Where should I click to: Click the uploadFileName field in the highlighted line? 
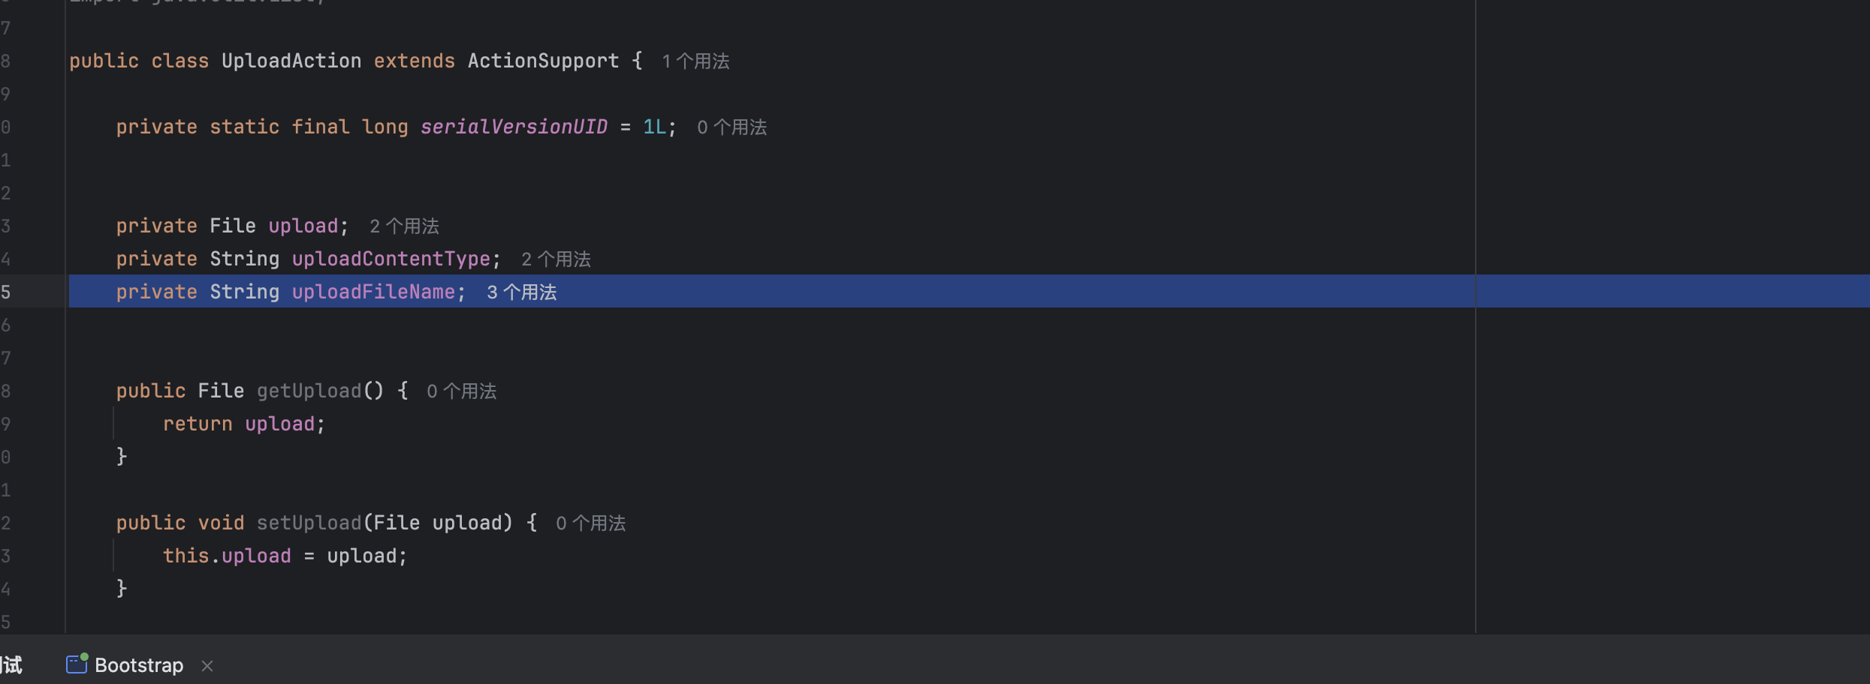click(373, 292)
